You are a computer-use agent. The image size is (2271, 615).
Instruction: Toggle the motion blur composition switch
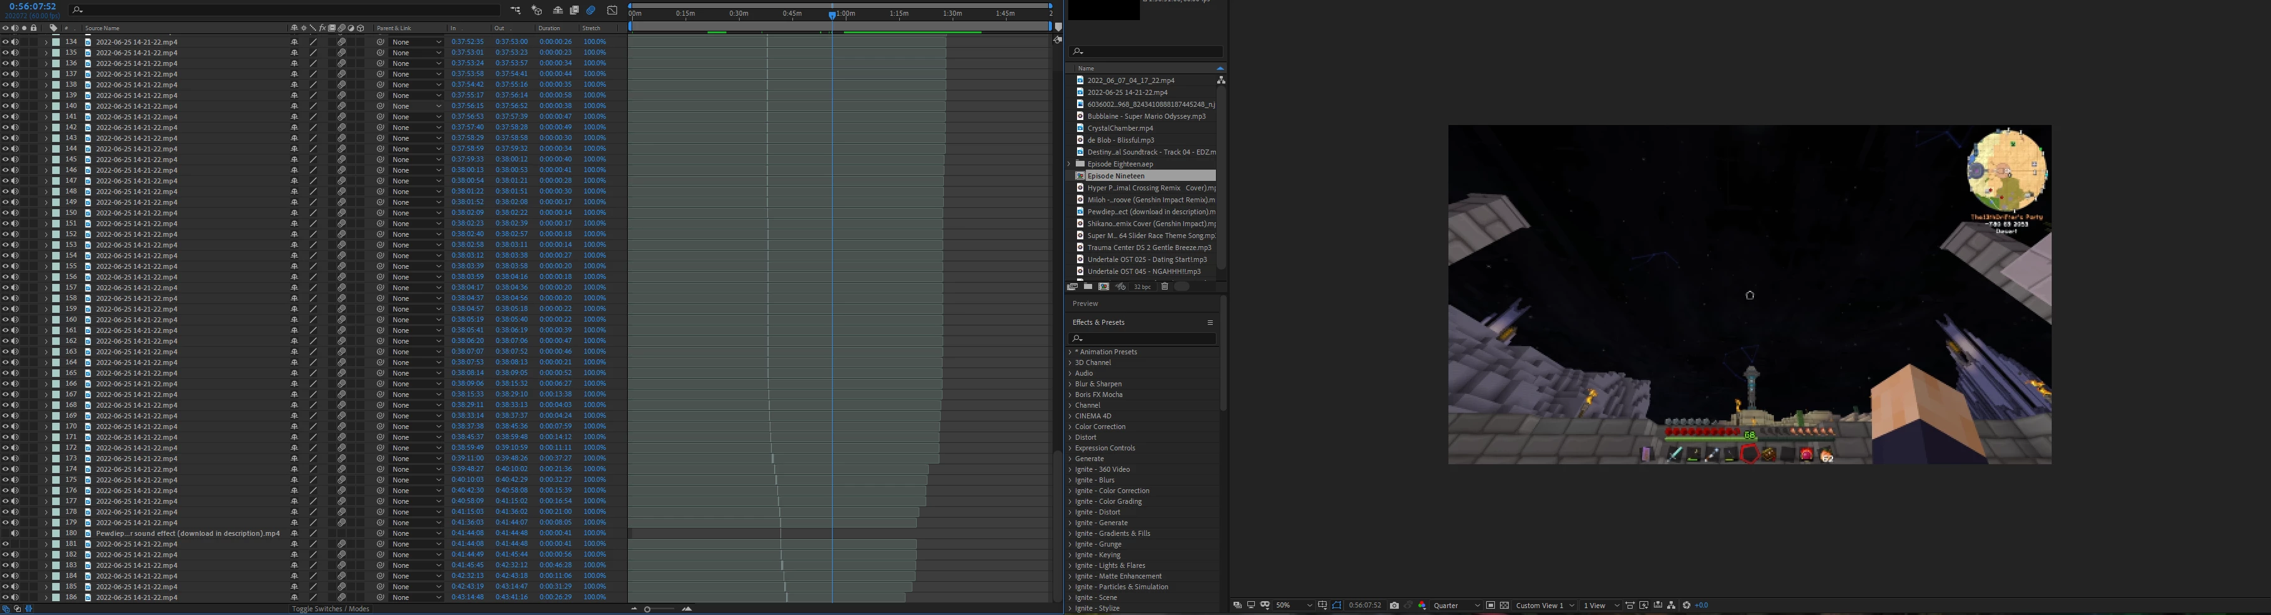(591, 11)
